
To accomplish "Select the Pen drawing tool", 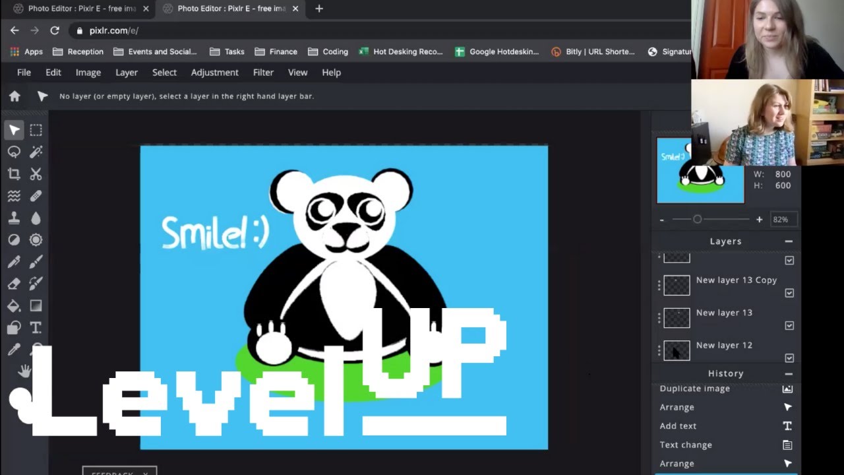I will coord(14,262).
